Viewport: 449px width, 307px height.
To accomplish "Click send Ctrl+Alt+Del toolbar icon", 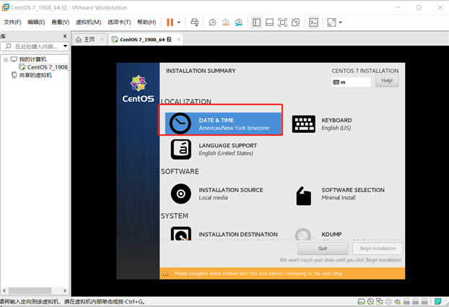I will click(x=195, y=22).
